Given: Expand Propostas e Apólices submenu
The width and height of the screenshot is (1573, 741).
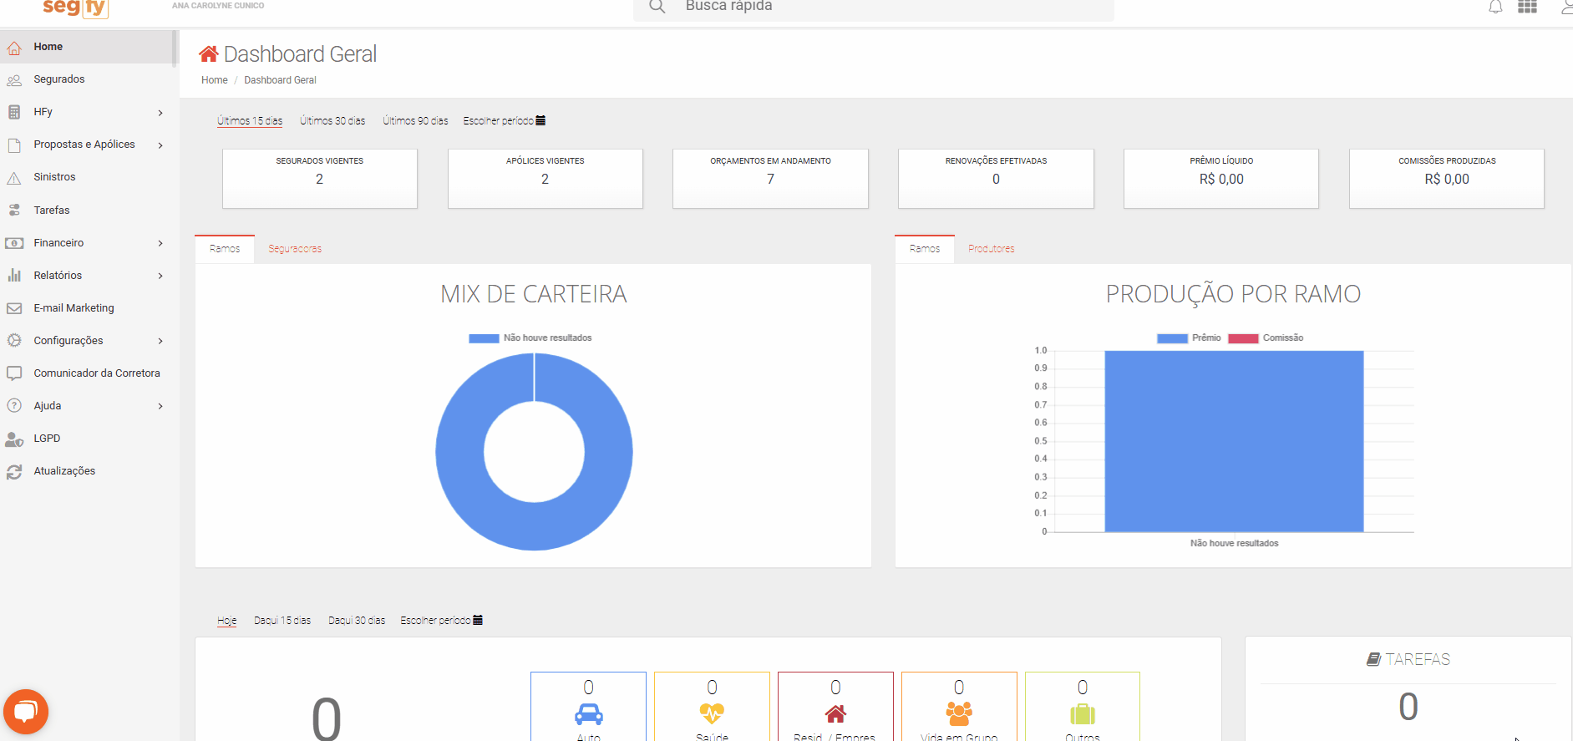Looking at the screenshot, I should tap(84, 145).
